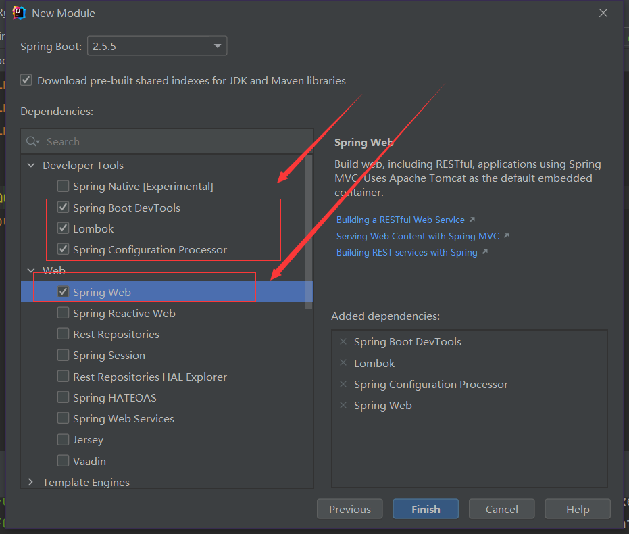Check Rest Repositories HAL Explorer
629x534 pixels.
click(x=63, y=376)
